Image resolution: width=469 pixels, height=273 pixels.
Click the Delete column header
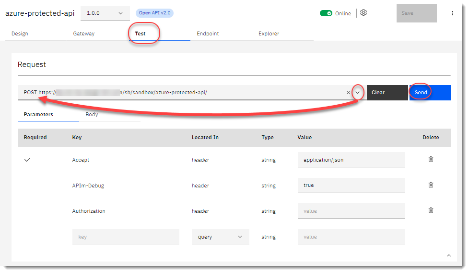pyautogui.click(x=431, y=137)
